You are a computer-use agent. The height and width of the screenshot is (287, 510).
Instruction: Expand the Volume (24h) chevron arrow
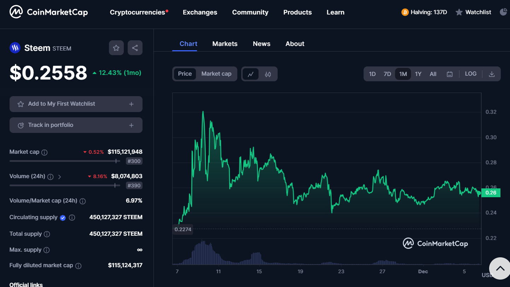click(x=59, y=177)
